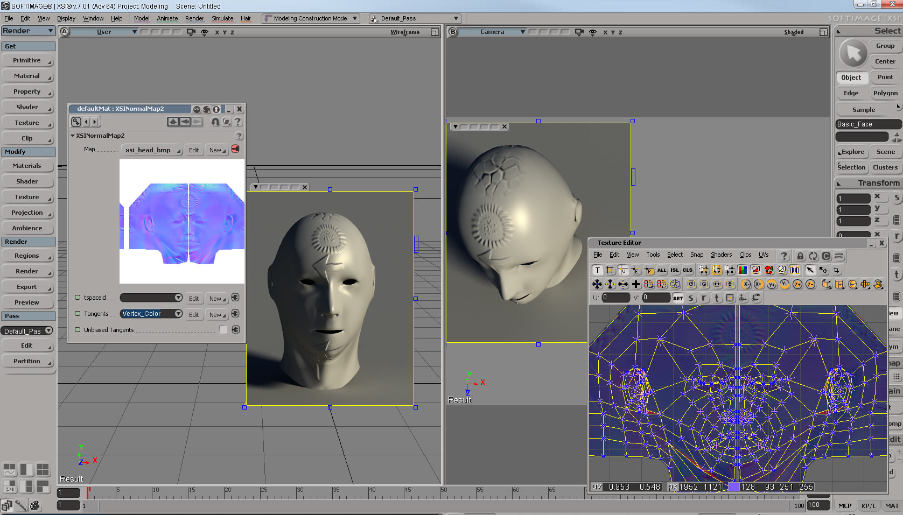Open the Animate menu
Viewport: 903px width, 515px height.
point(167,18)
